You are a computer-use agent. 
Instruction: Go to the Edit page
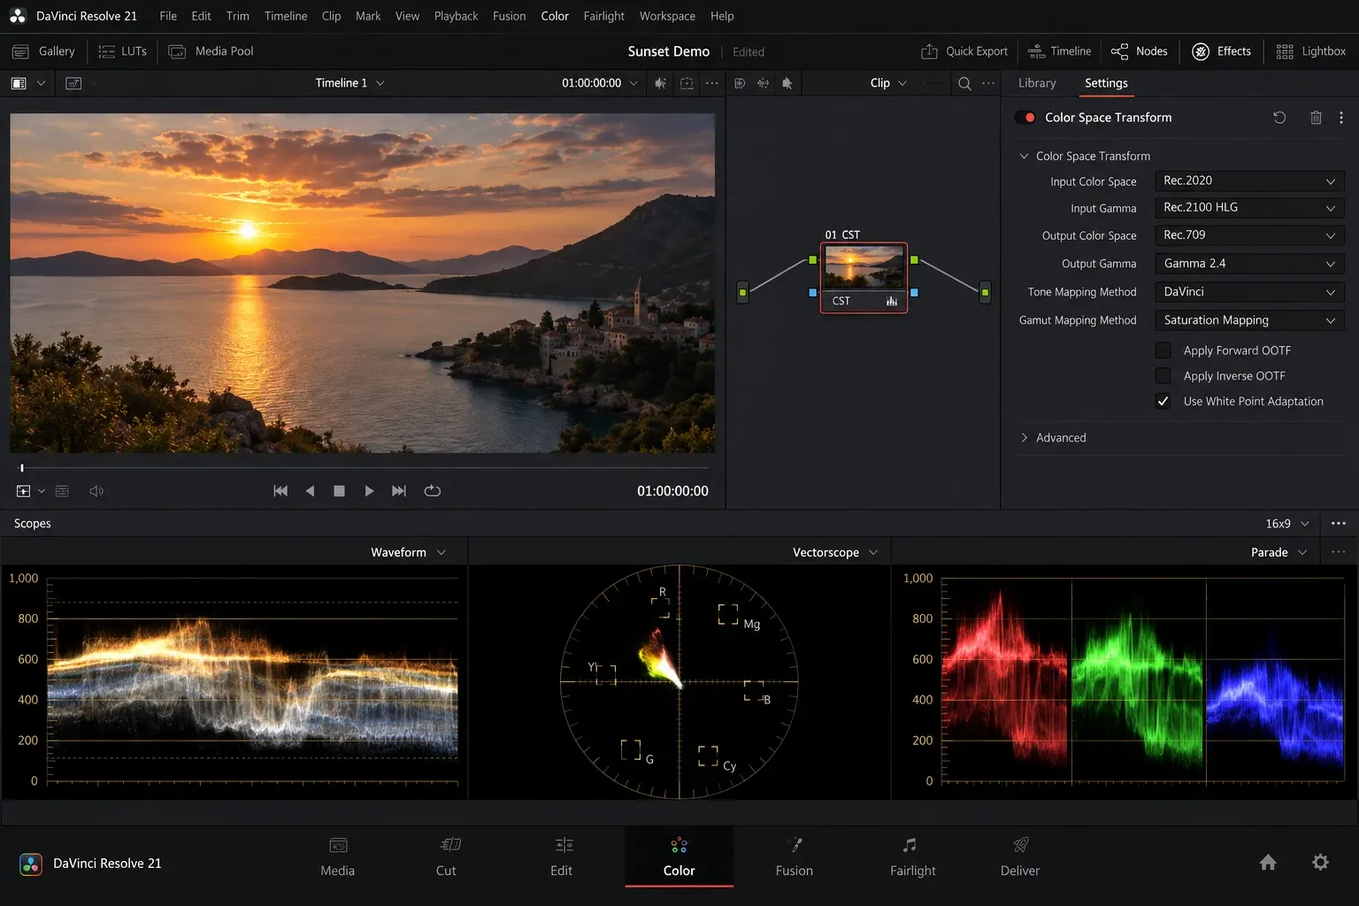click(561, 857)
